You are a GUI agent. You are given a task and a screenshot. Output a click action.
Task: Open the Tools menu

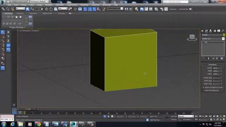click(16, 5)
